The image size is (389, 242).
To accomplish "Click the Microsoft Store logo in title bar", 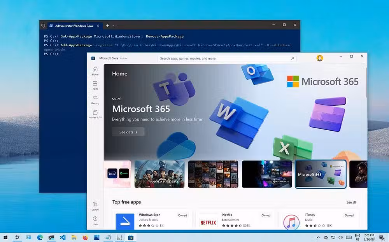I will (x=93, y=58).
